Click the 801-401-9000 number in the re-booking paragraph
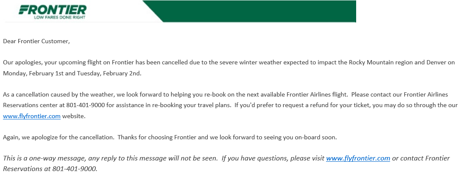 (85, 105)
